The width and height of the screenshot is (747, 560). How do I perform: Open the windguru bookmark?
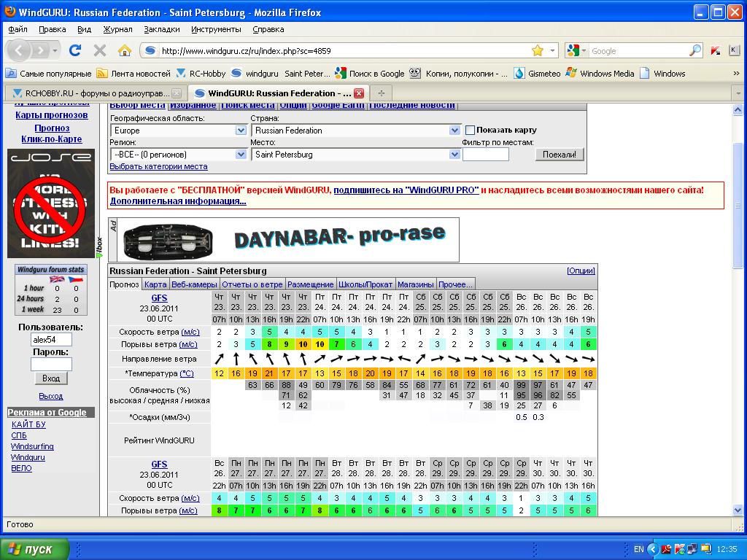click(x=255, y=74)
